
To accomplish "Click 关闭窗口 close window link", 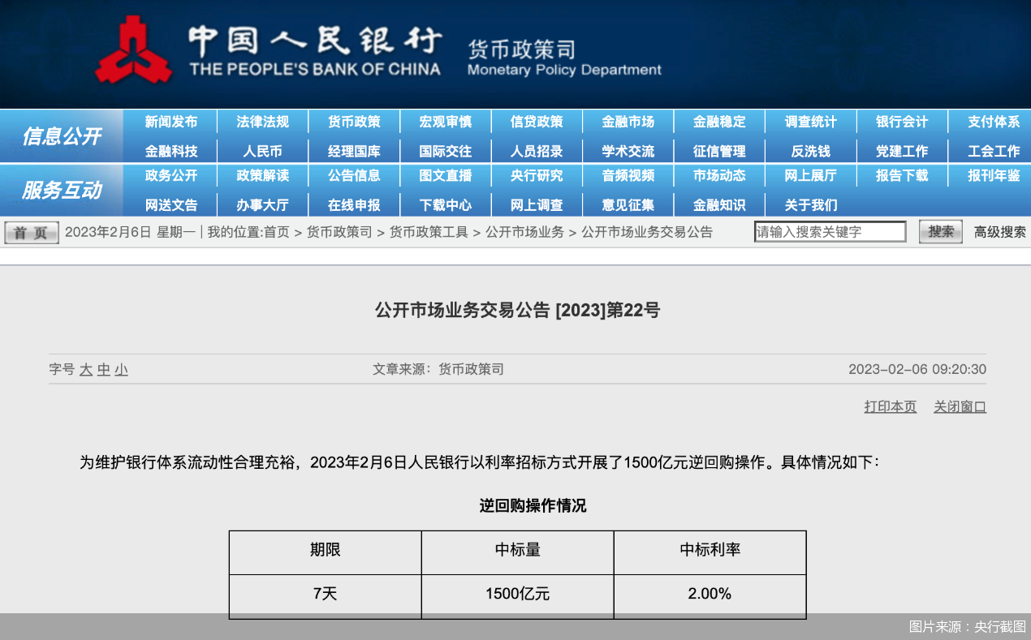I will (x=960, y=406).
